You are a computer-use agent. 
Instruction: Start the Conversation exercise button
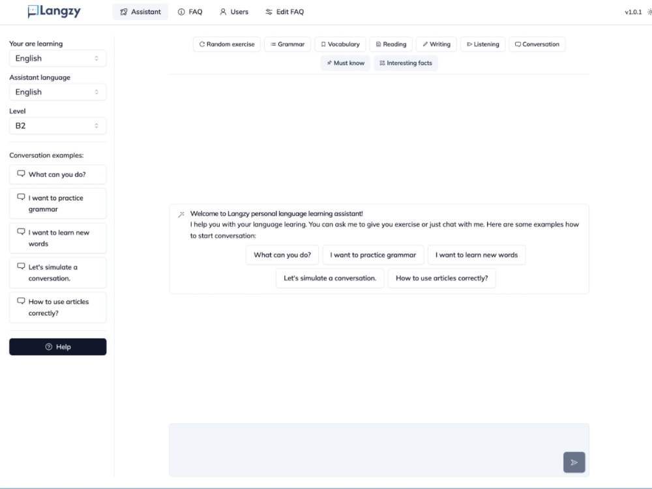coord(537,44)
